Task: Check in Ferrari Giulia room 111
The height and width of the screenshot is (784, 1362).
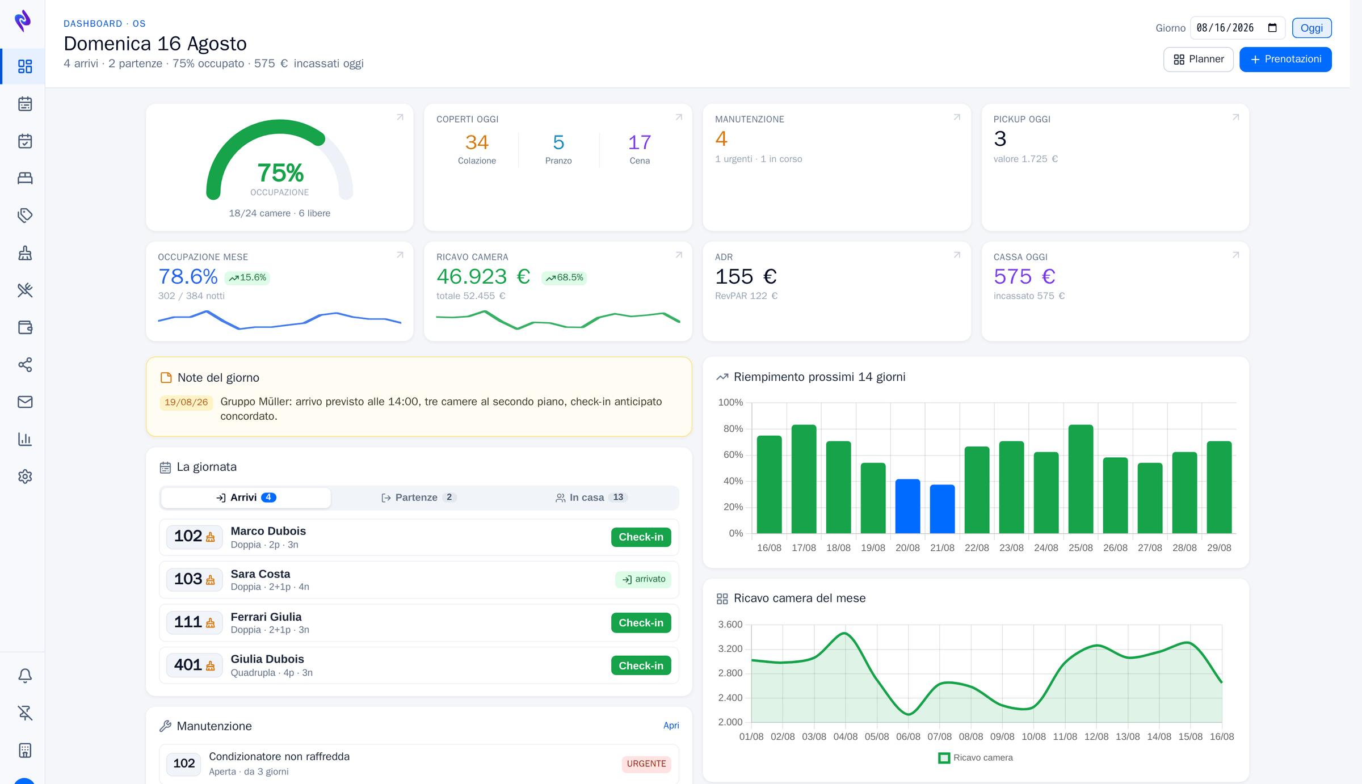Action: click(641, 623)
